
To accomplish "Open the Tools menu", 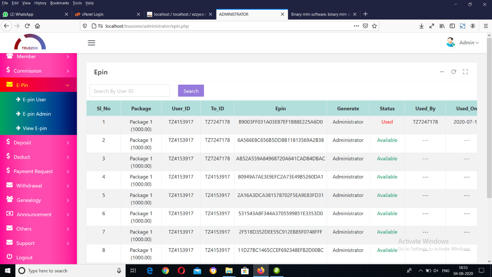I will point(77,3).
